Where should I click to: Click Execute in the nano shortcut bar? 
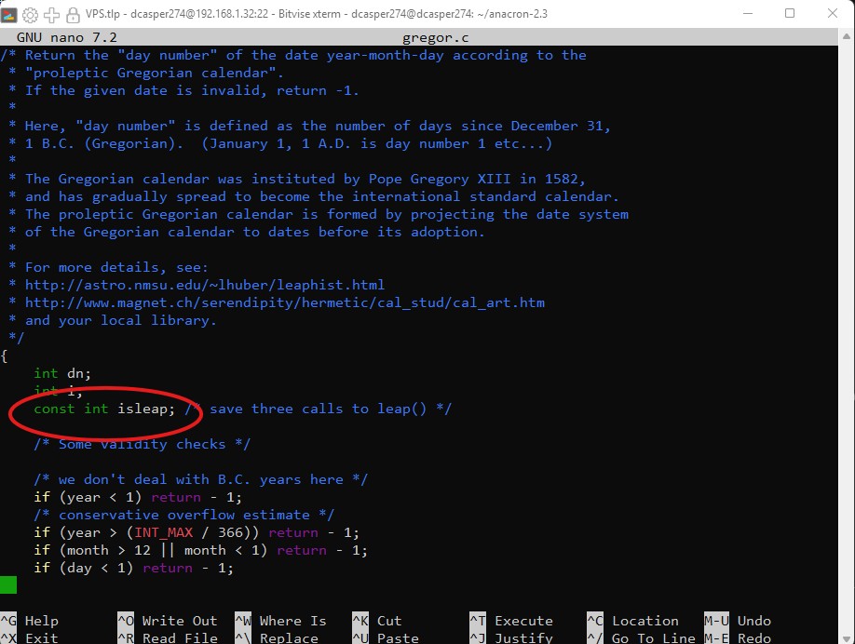click(523, 621)
